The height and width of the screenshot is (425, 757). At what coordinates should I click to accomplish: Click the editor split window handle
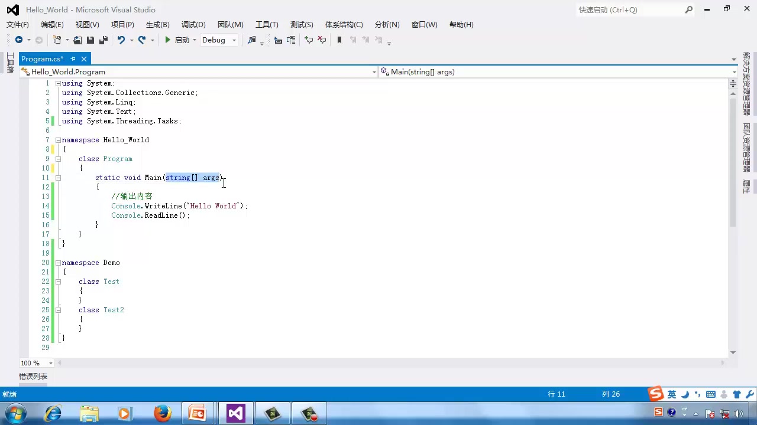(x=733, y=84)
